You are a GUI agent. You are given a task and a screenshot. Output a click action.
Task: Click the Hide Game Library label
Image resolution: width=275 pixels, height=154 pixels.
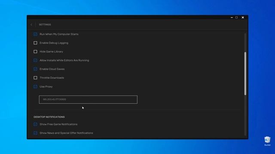[x=51, y=51]
